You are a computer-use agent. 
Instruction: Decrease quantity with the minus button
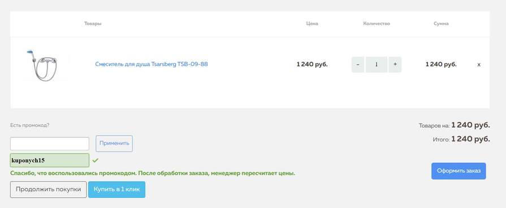coord(357,64)
